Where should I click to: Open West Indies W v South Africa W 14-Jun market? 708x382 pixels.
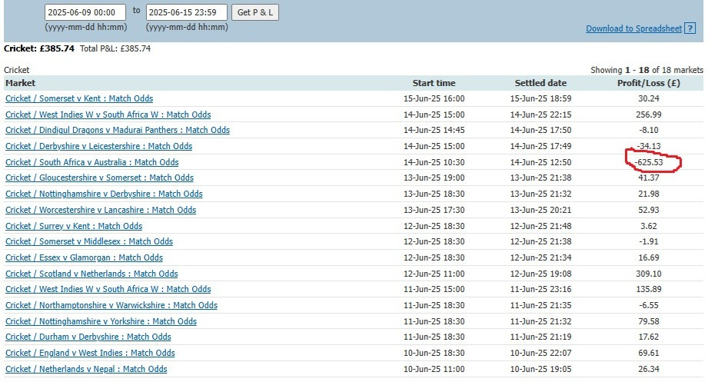coord(108,115)
